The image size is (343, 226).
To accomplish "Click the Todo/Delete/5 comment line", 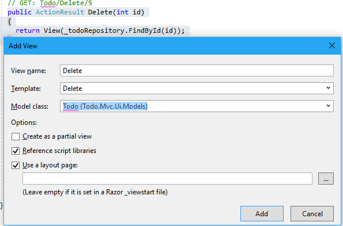I will point(50,3).
